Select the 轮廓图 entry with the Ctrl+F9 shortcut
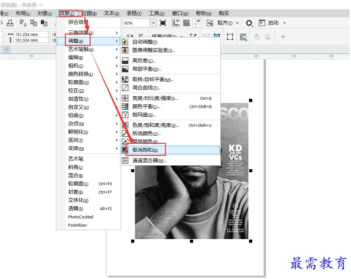This screenshot has width=351, height=279. (x=88, y=184)
